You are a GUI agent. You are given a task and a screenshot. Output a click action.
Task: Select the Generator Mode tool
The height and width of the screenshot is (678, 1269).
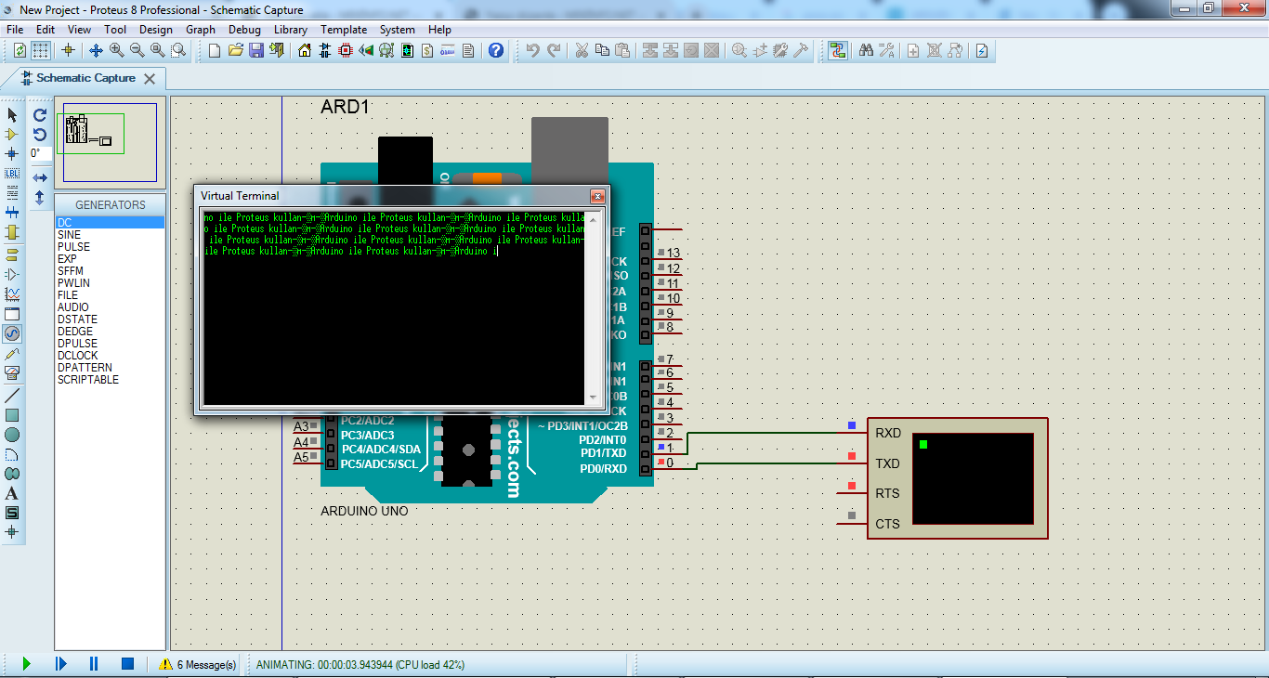coord(12,333)
